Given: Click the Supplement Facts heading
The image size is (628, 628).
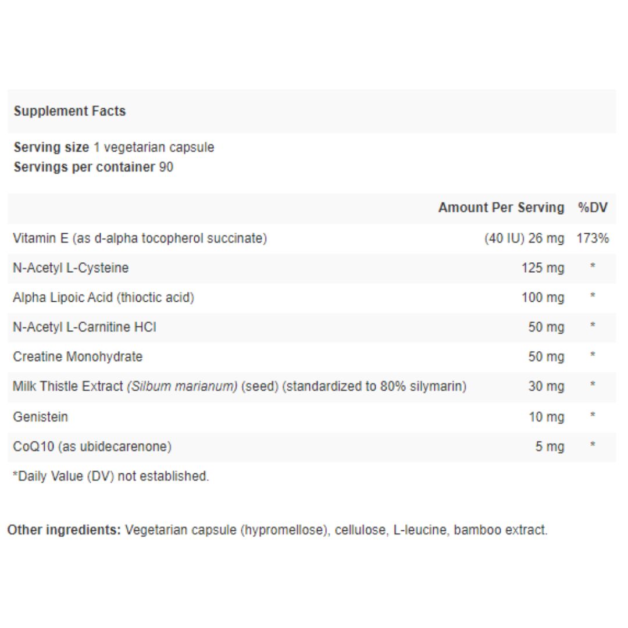Looking at the screenshot, I should [x=70, y=111].
